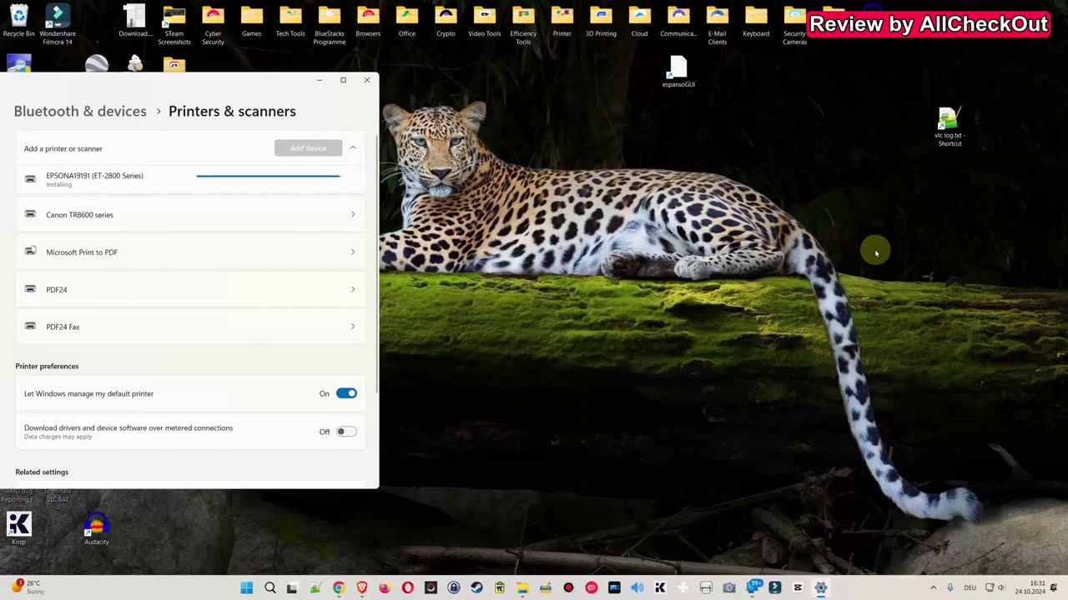The height and width of the screenshot is (600, 1068).
Task: Open the Recycle Bin desktop icon
Action: click(x=18, y=22)
